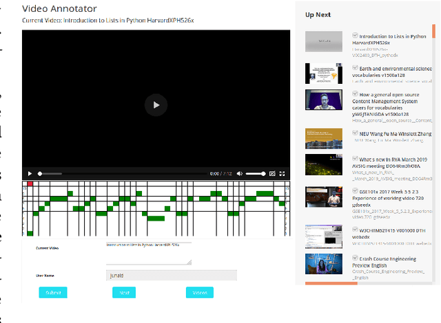Click the time display in video controls
This screenshot has height=323, width=441.
[220, 174]
